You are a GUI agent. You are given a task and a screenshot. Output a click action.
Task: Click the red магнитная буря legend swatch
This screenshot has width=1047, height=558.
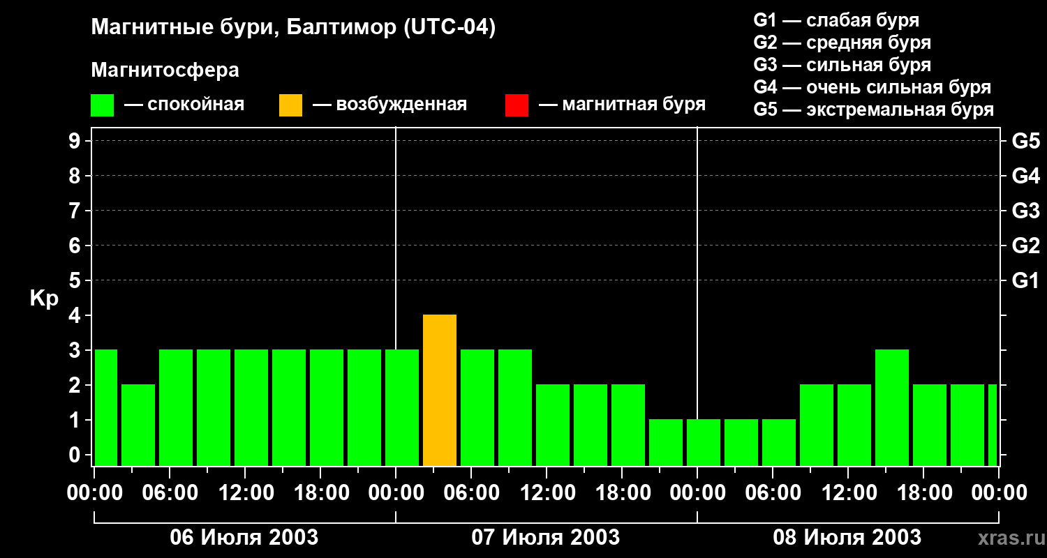tap(517, 105)
